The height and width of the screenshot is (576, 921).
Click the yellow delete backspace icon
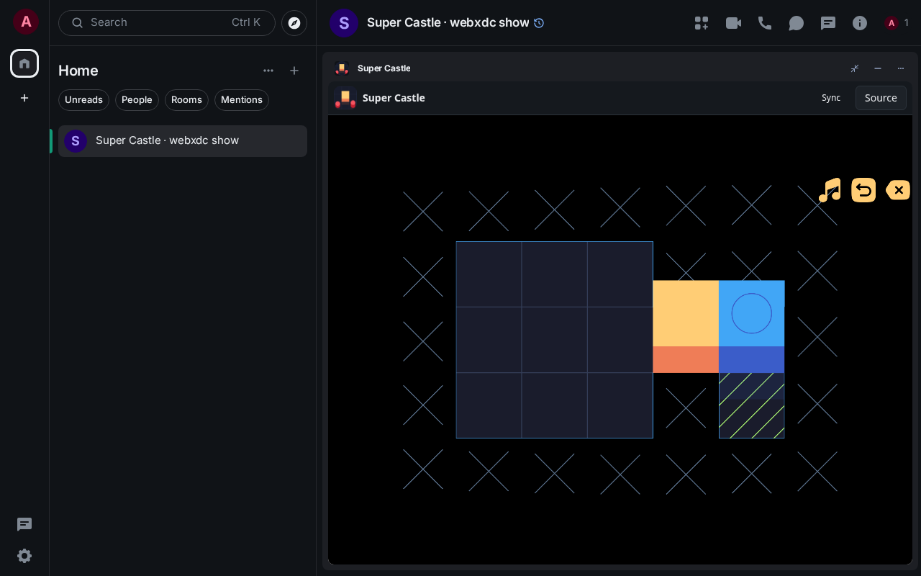pos(898,190)
